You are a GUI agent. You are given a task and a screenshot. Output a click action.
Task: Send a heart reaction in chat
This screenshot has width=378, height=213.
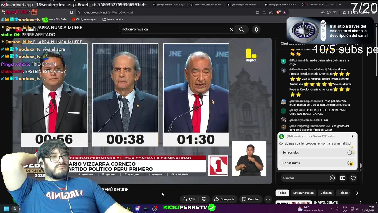[353, 178]
